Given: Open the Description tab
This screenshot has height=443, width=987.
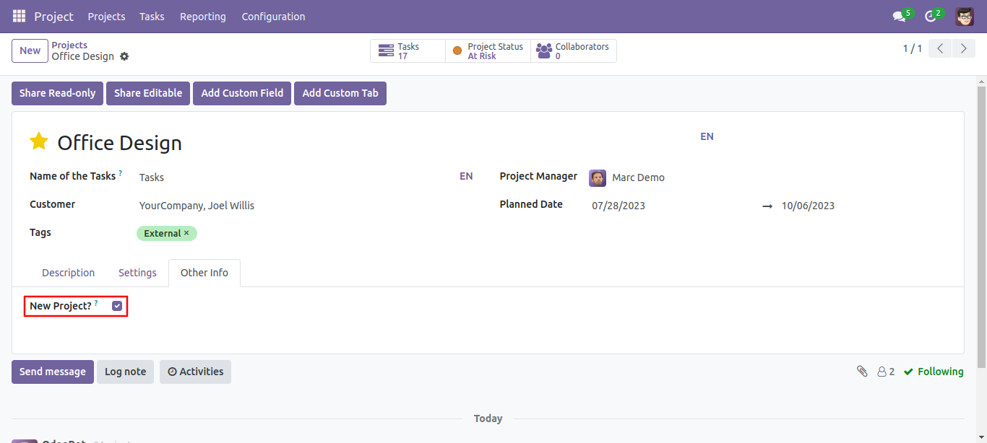Looking at the screenshot, I should click(x=68, y=273).
